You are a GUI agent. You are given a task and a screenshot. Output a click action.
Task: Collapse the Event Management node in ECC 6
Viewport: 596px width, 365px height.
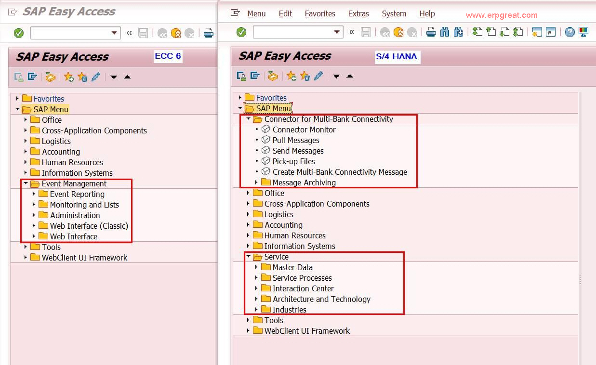(26, 183)
